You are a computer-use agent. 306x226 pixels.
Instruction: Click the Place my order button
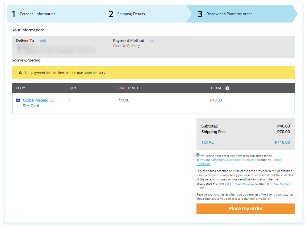tap(245, 209)
